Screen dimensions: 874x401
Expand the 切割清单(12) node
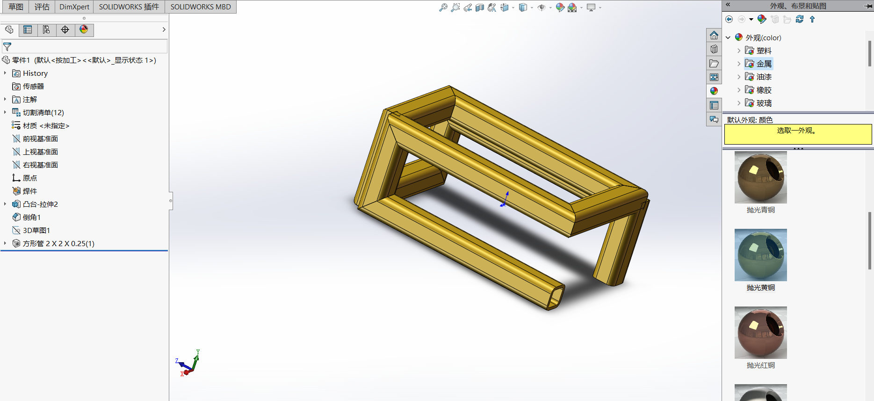point(5,112)
